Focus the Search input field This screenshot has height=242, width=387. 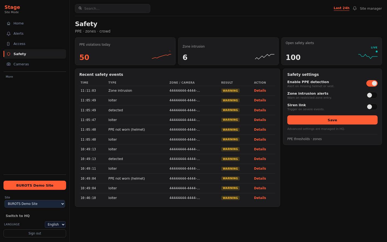[113, 8]
